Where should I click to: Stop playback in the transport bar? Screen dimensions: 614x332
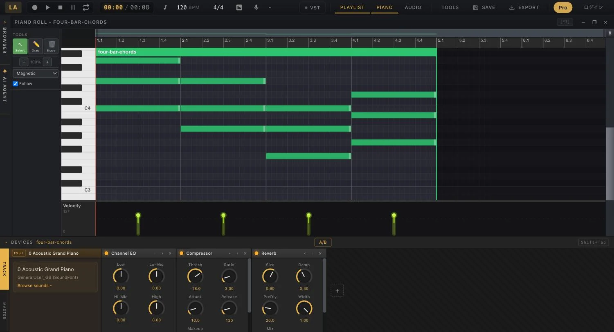(x=60, y=7)
